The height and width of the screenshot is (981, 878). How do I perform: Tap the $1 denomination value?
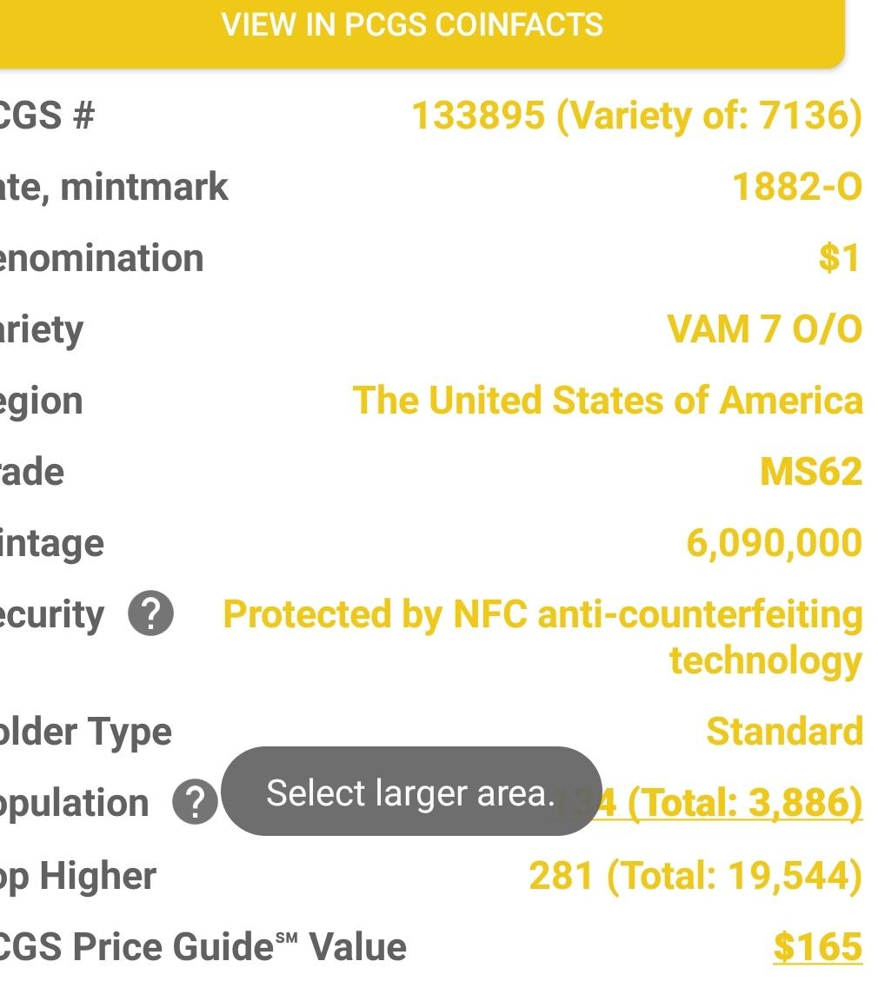(x=840, y=258)
